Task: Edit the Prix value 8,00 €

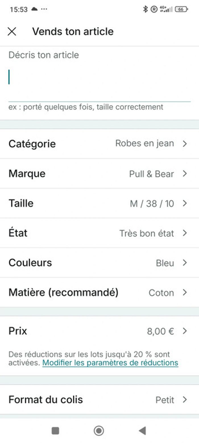Action: (160, 331)
